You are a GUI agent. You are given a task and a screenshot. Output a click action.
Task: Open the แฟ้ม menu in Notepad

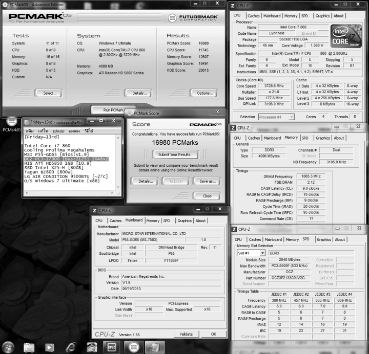pyautogui.click(x=30, y=131)
